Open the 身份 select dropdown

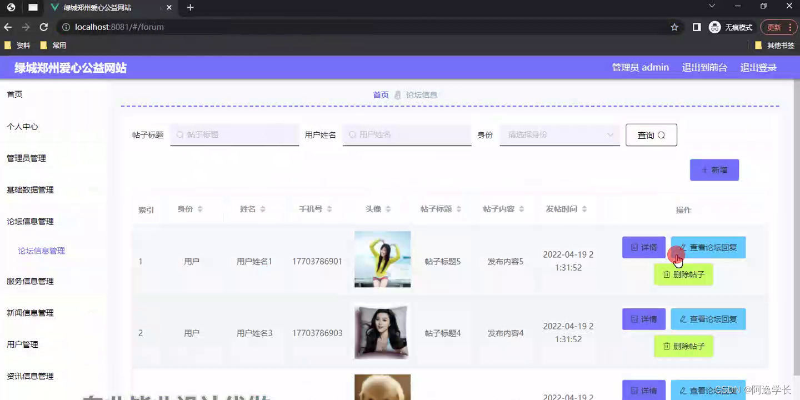tap(559, 134)
